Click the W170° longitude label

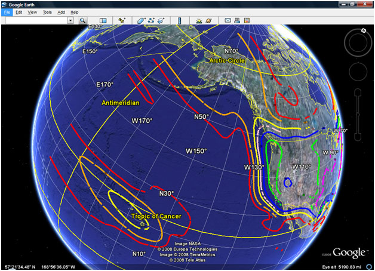click(x=142, y=121)
